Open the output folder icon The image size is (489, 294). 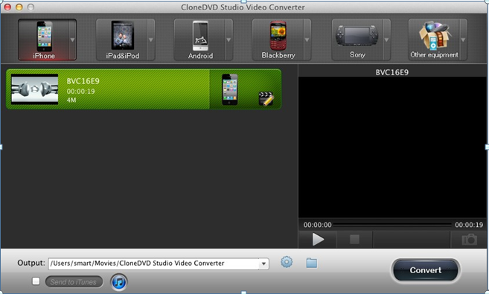312,263
